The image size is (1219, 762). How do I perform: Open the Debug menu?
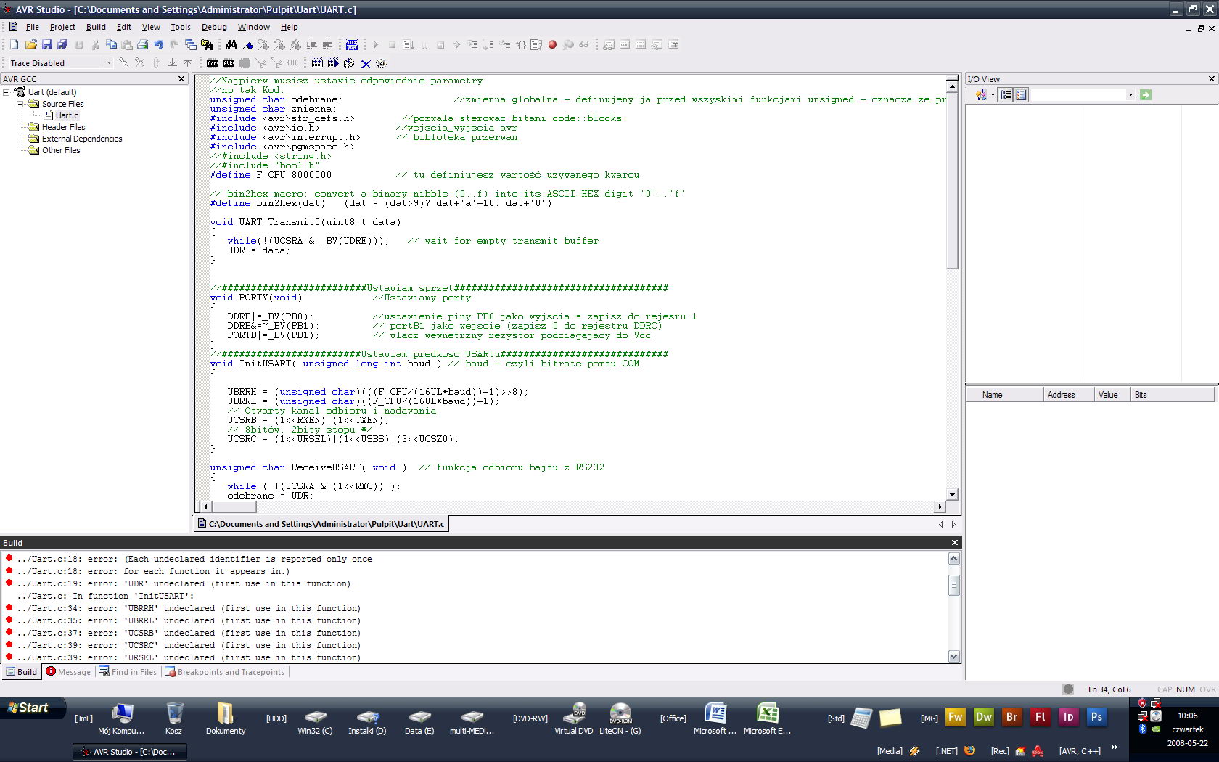click(x=214, y=27)
